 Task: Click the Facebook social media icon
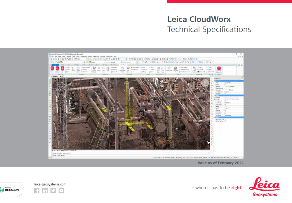(37, 190)
